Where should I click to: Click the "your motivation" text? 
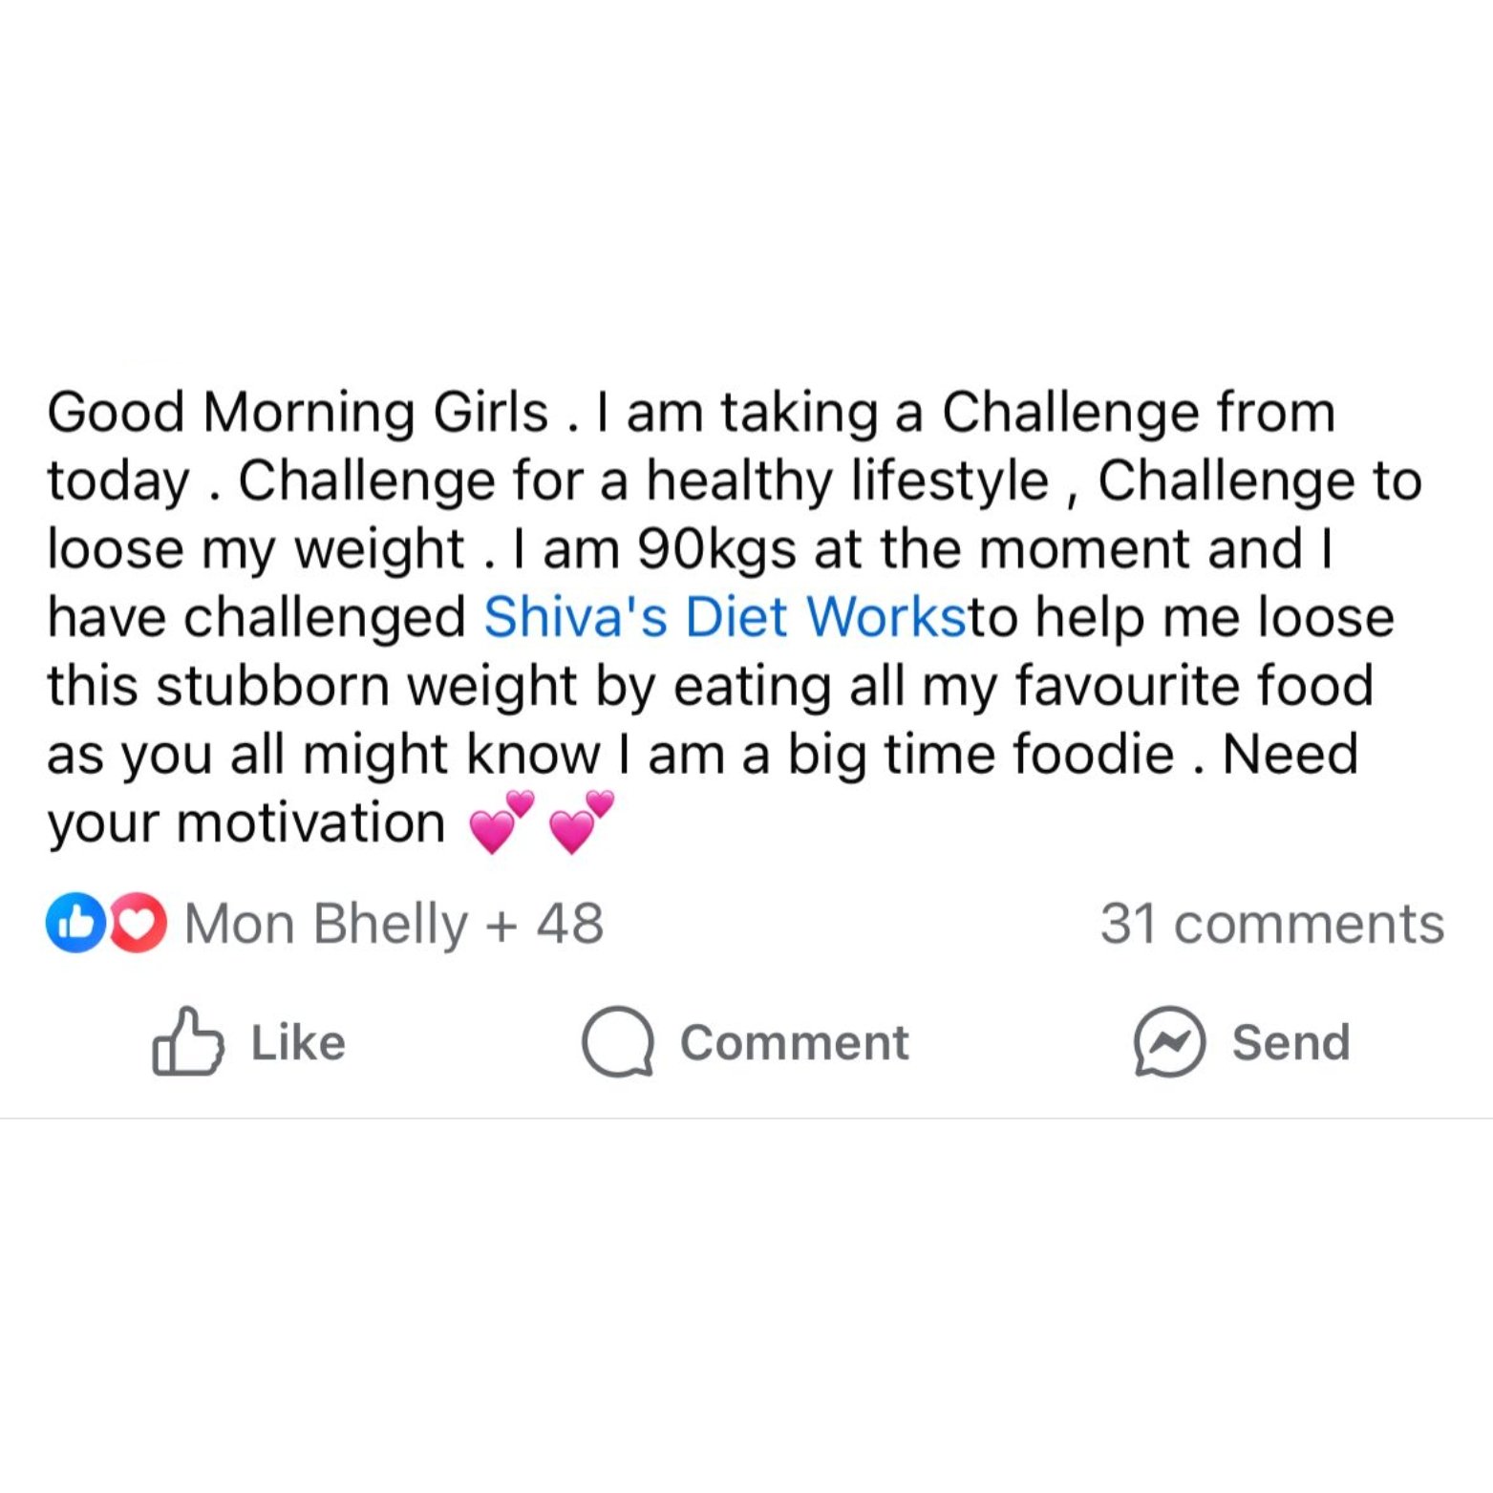click(x=246, y=823)
